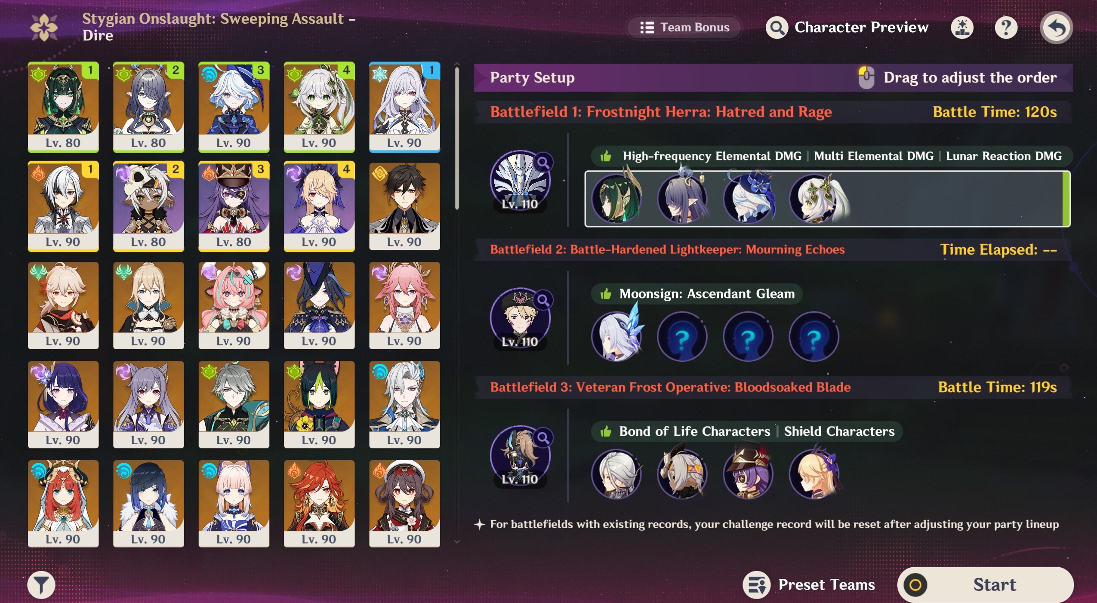Open the leaderboard icon beside help
This screenshot has width=1097, height=603.
pos(962,28)
